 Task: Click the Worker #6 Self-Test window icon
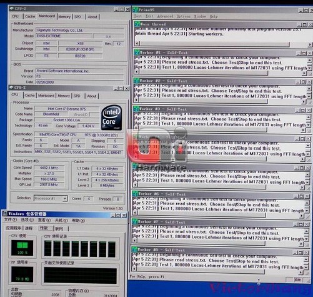(x=135, y=194)
